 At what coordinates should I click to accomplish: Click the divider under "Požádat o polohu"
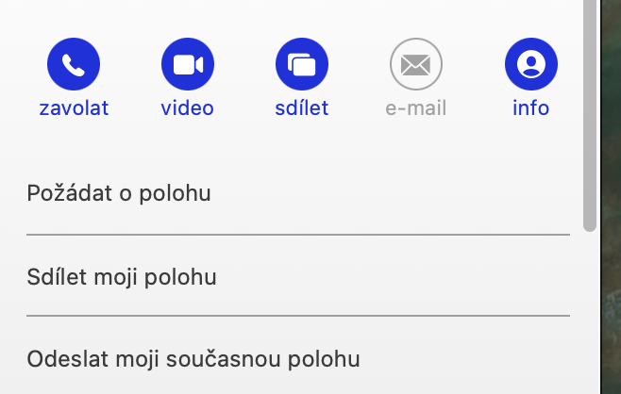pyautogui.click(x=298, y=234)
